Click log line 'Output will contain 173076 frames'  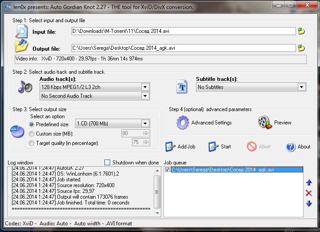click(70, 197)
